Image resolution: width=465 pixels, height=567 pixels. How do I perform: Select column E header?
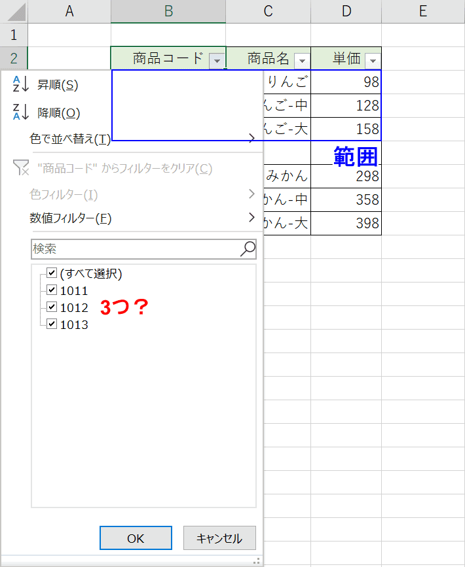click(x=423, y=11)
